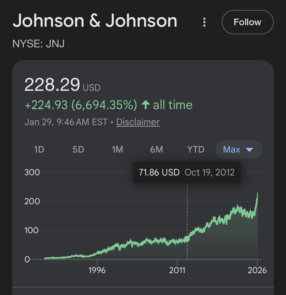Click the 2011 x-axis label
Image resolution: width=286 pixels, height=295 pixels.
(x=177, y=270)
